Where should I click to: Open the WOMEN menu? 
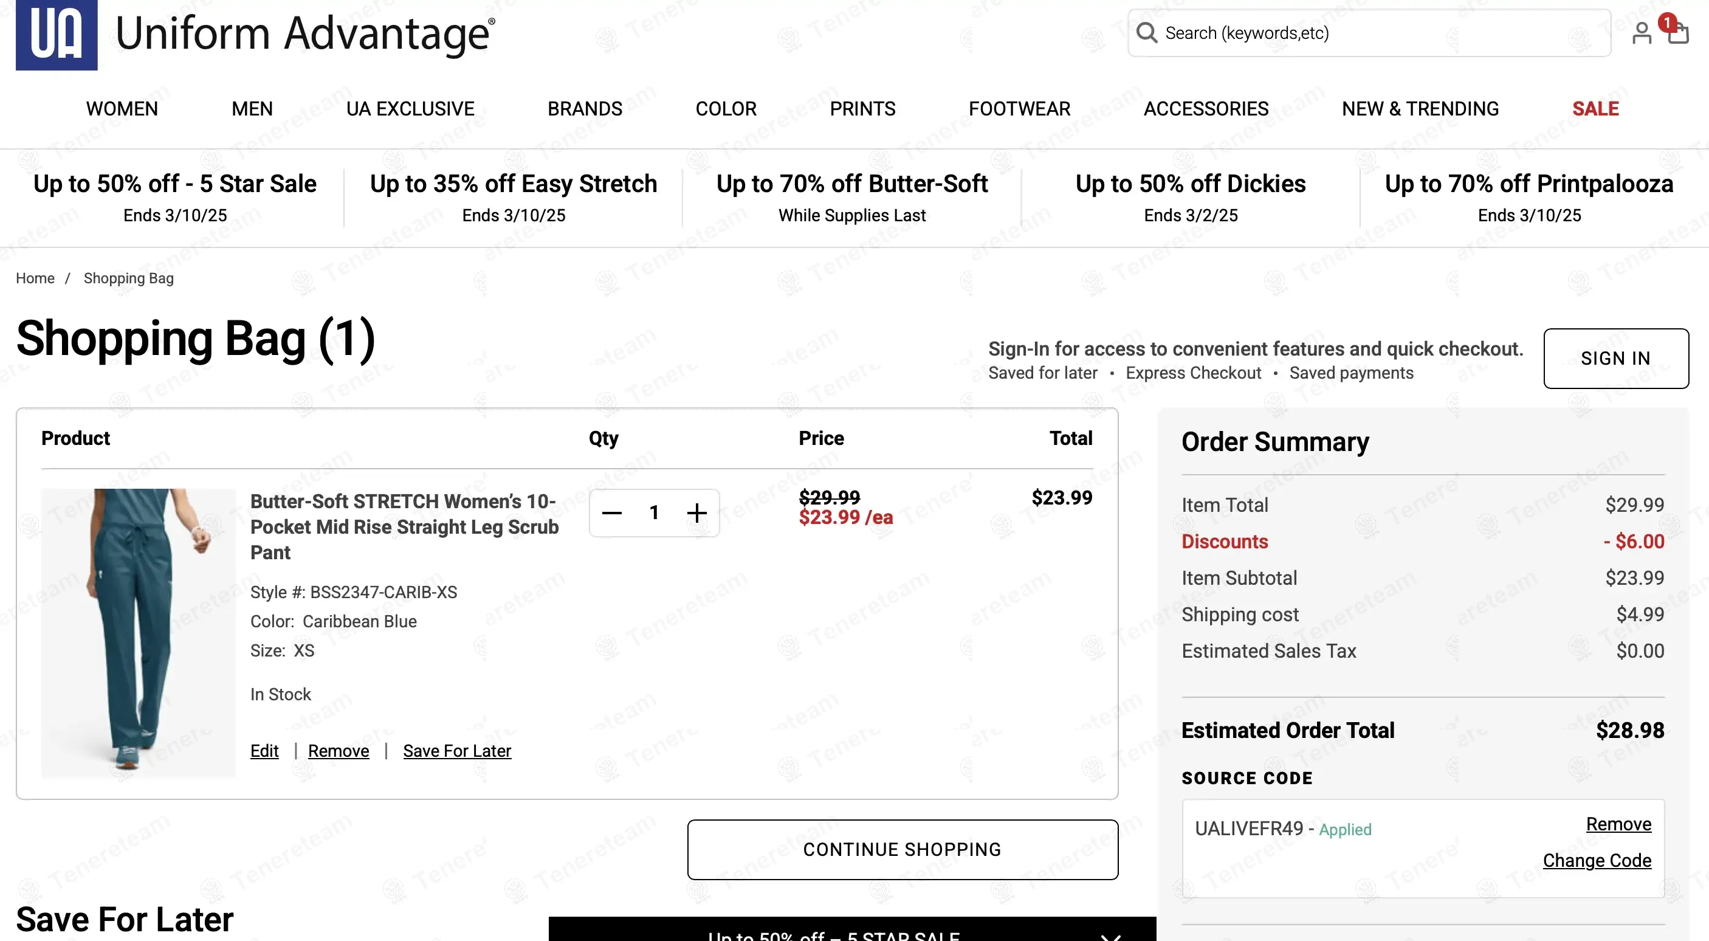122,109
